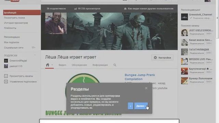Image resolution: width=219 pixels, height=123 pixels.
Task: Switch to the Информация tab
Action: pyautogui.click(x=100, y=65)
